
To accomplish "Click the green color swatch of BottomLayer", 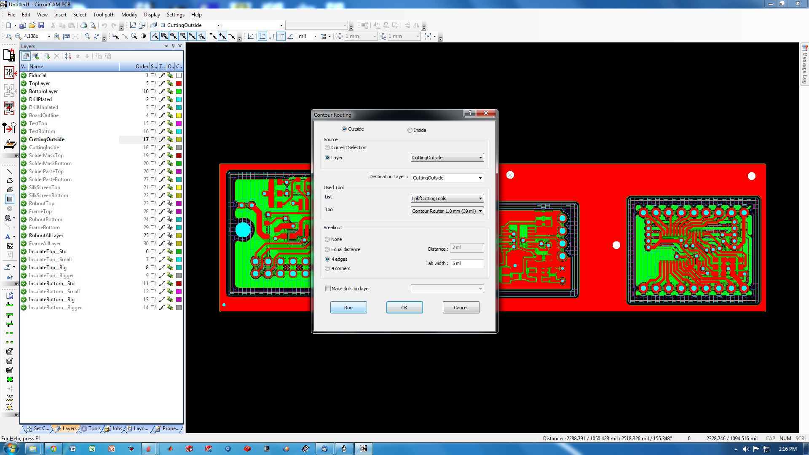I will coord(179,91).
